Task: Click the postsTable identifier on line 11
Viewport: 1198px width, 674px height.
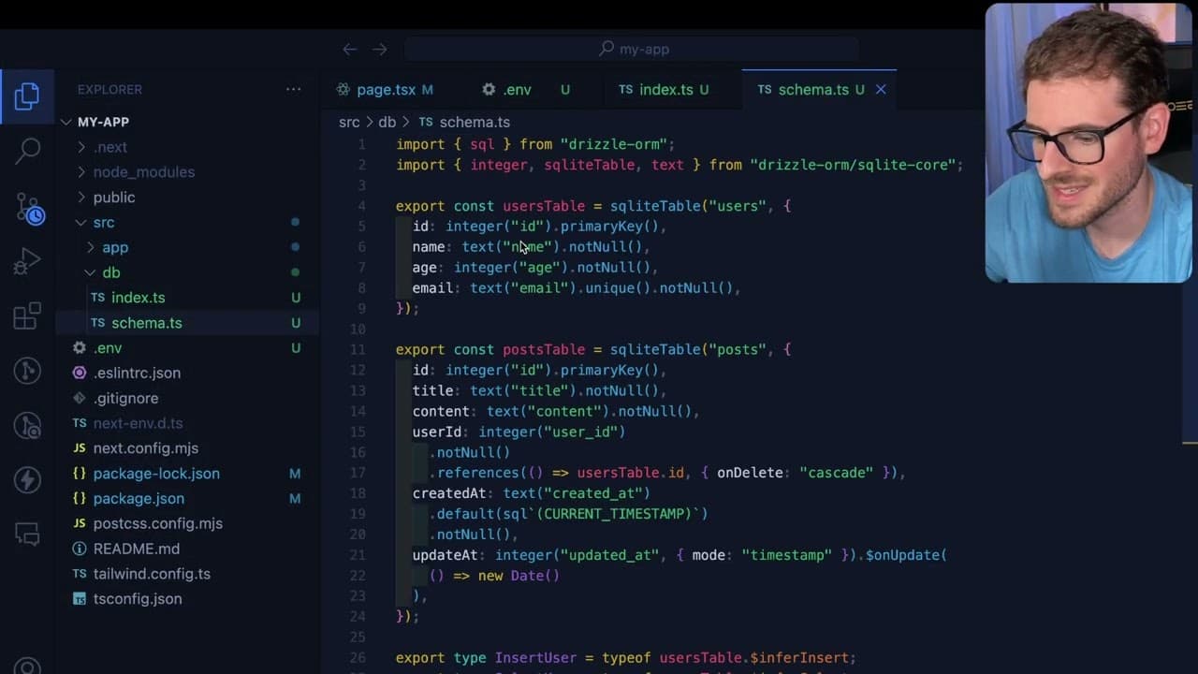Action: click(544, 350)
